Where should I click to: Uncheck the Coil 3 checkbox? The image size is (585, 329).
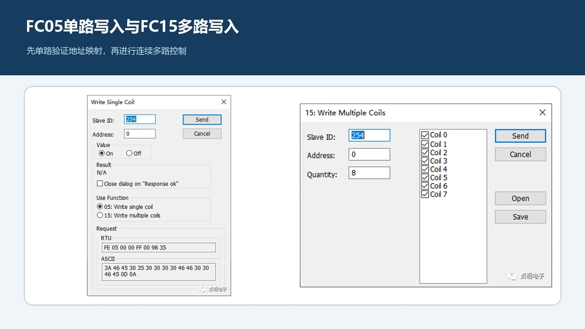point(425,161)
